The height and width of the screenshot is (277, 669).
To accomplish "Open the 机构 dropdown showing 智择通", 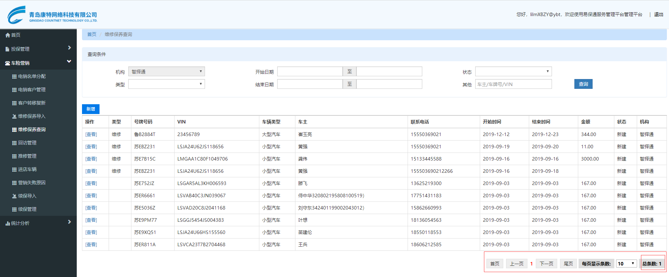I will click(166, 72).
